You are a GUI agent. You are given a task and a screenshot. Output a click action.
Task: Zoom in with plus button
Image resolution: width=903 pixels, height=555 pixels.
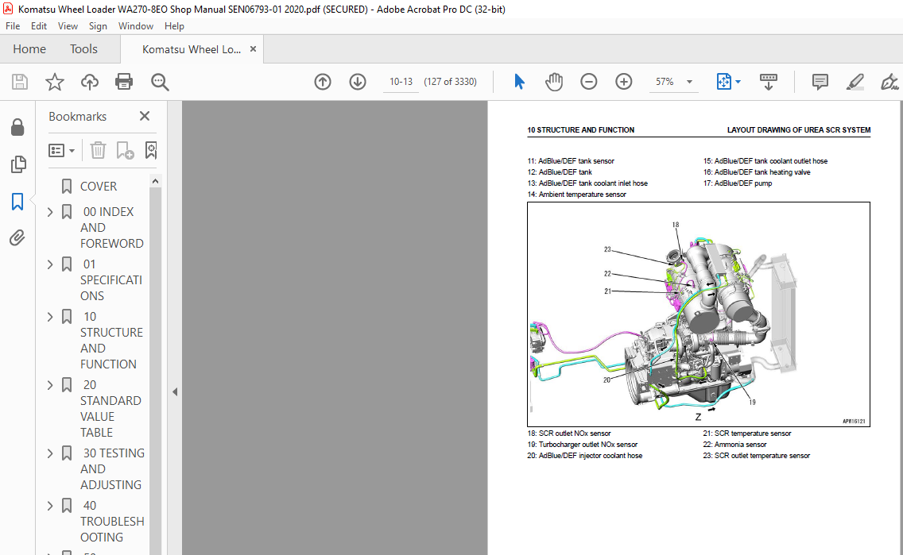point(624,82)
